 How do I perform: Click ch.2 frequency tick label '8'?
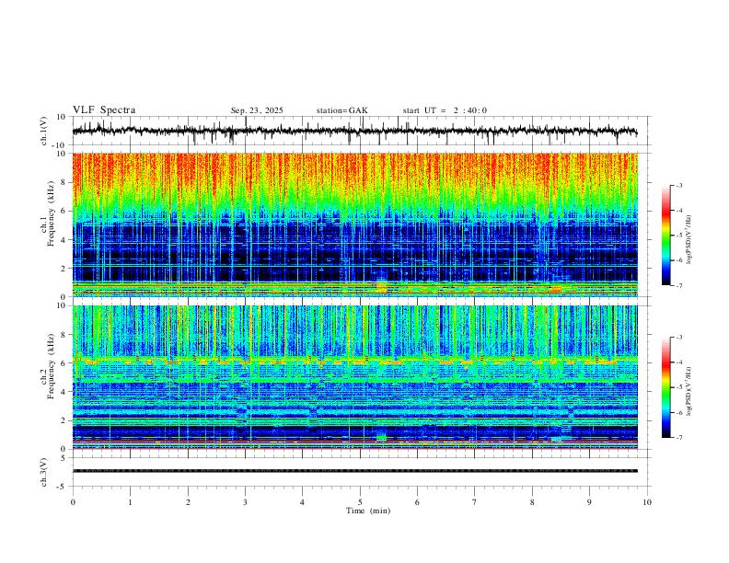pyautogui.click(x=64, y=335)
